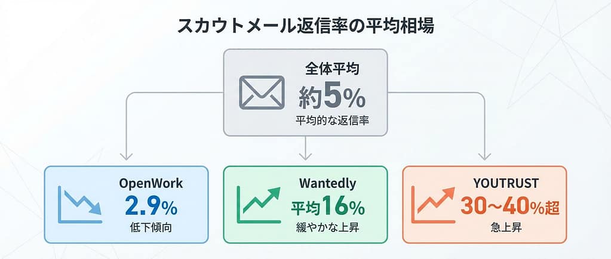Viewport: 611px width, 259px height.
Task: Click the 急上昇 caption
Action: 506,228
